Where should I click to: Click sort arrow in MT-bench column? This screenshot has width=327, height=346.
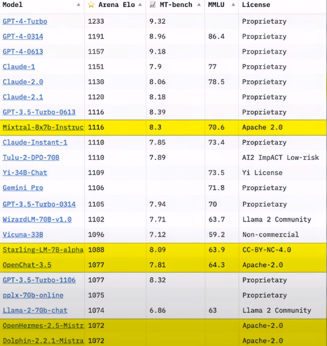[198, 5]
